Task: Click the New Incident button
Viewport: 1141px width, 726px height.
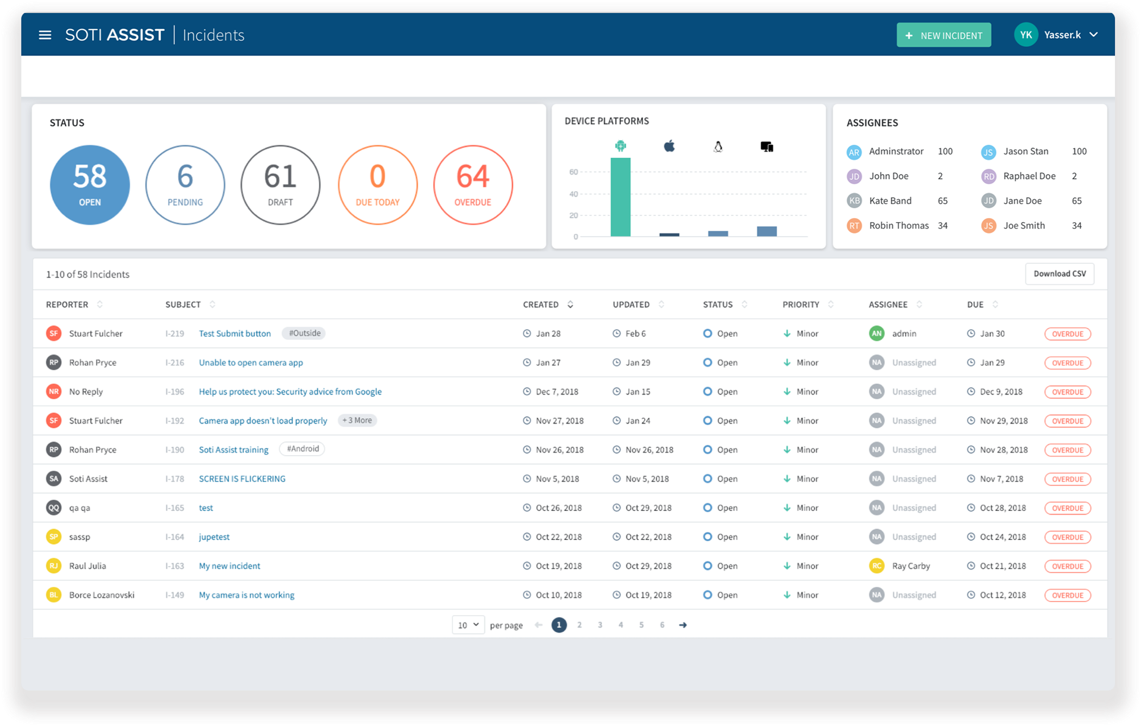Action: tap(944, 35)
